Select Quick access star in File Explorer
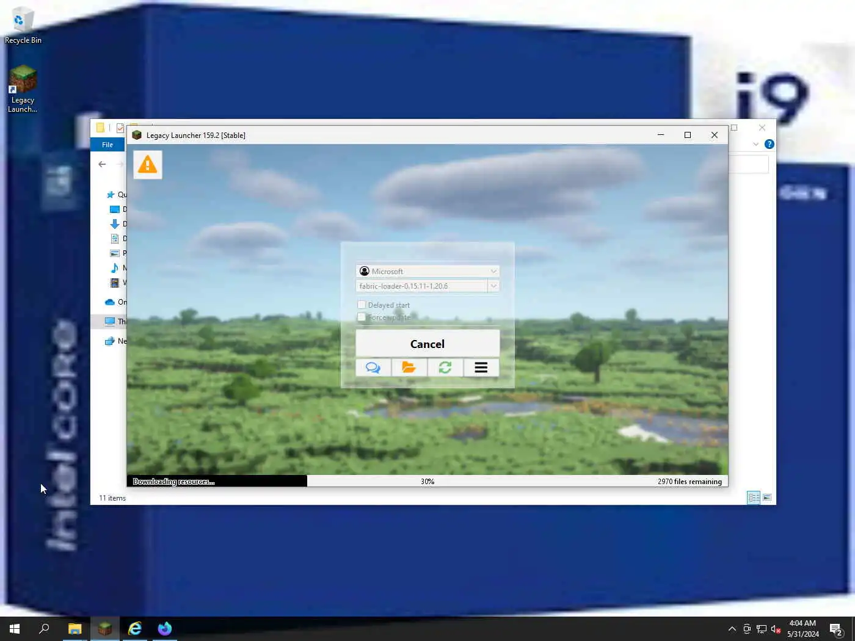 [x=111, y=195]
